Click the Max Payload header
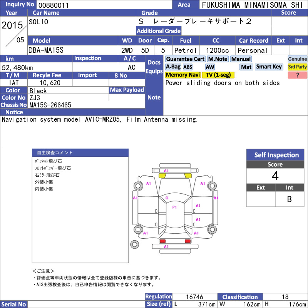 pyautogui.click(x=127, y=90)
